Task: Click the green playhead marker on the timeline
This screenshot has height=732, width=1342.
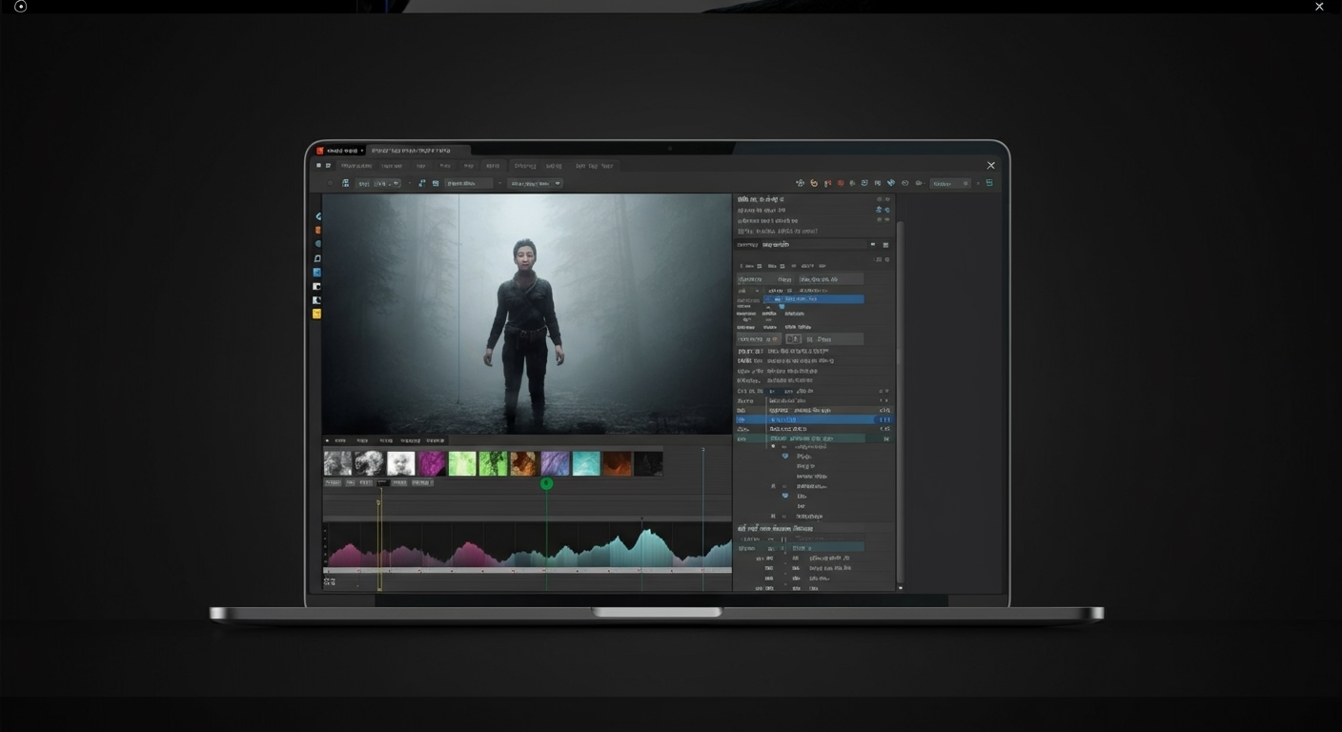Action: pos(546,483)
